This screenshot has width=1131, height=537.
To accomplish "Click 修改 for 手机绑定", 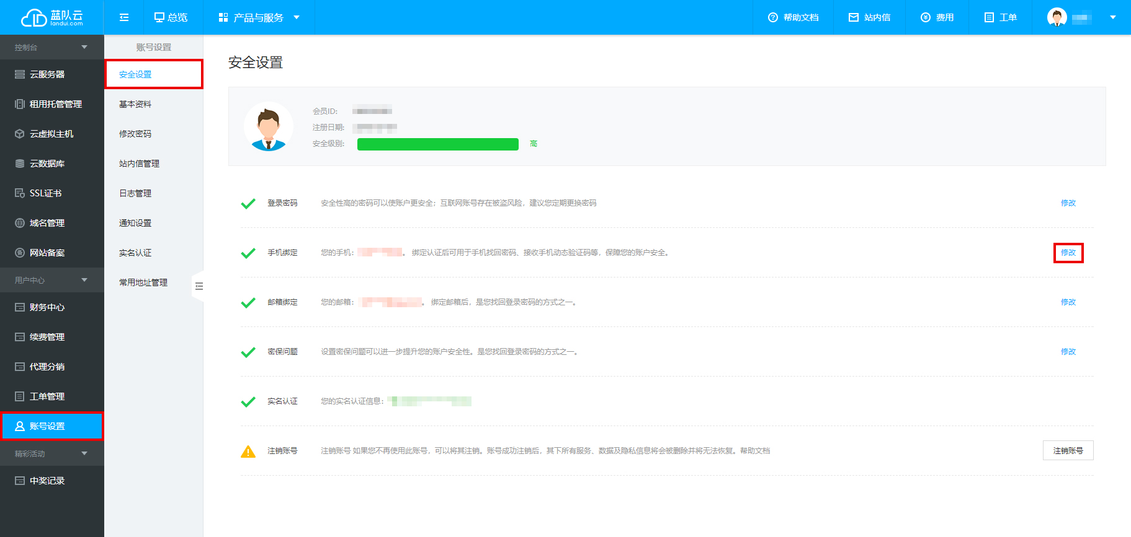I will [1068, 253].
